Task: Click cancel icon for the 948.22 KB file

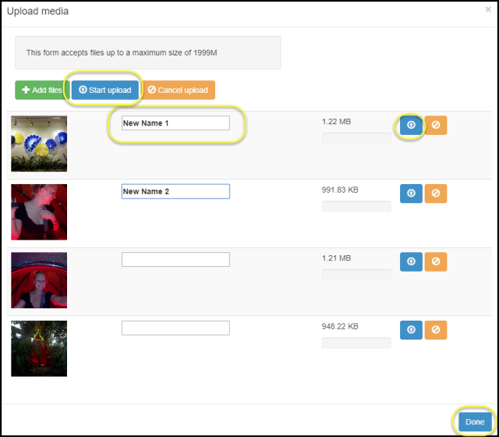Action: [x=436, y=330]
